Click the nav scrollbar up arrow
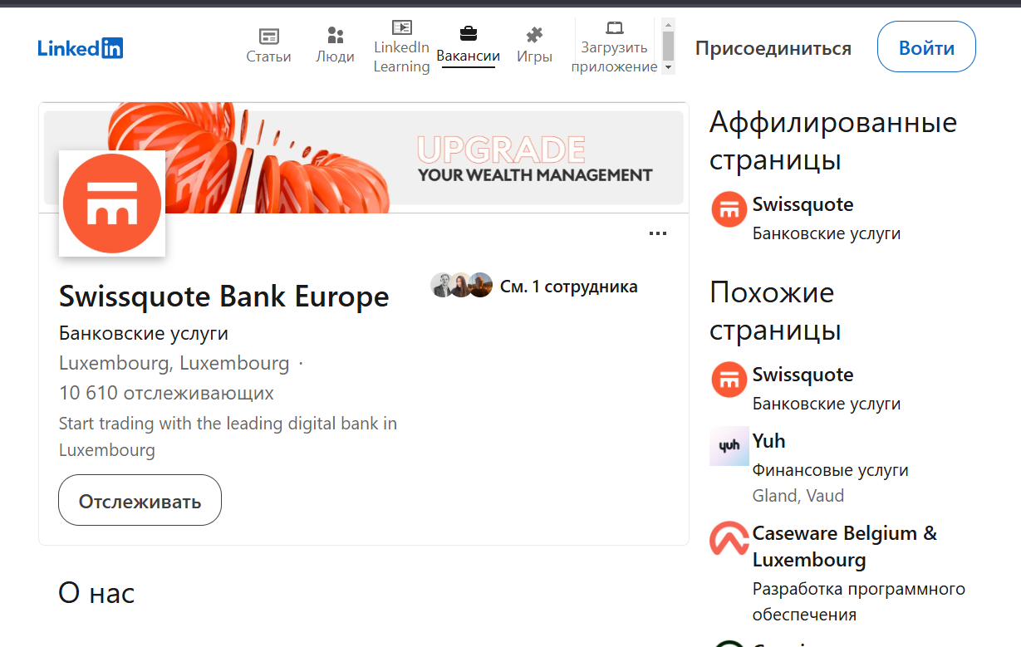This screenshot has width=1021, height=647. 668,24
